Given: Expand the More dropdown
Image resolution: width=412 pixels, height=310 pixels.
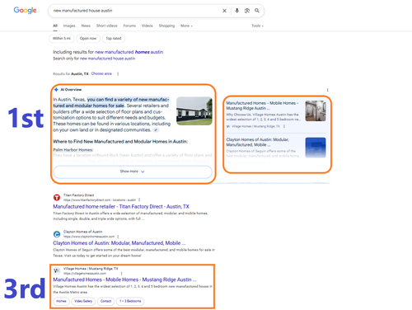Looking at the screenshot, I should click(186, 26).
